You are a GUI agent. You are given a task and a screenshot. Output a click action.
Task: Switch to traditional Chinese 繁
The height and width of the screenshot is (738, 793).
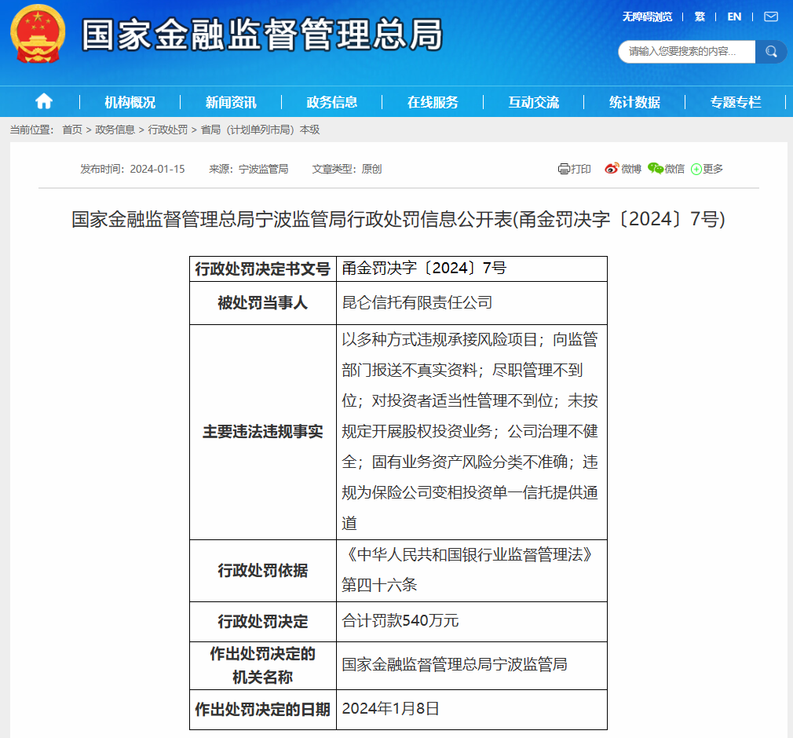pos(700,17)
